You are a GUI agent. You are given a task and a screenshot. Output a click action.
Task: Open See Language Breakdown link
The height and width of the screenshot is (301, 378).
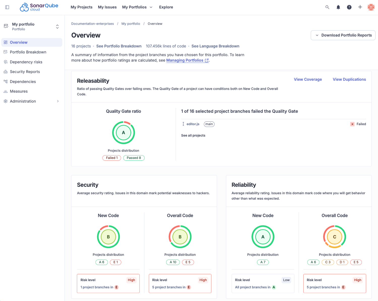[x=215, y=46]
